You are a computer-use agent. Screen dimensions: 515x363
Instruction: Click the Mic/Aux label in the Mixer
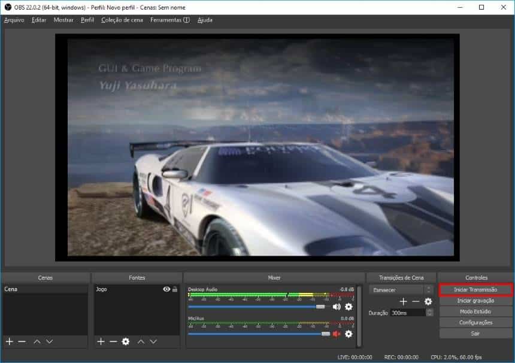[x=196, y=318]
